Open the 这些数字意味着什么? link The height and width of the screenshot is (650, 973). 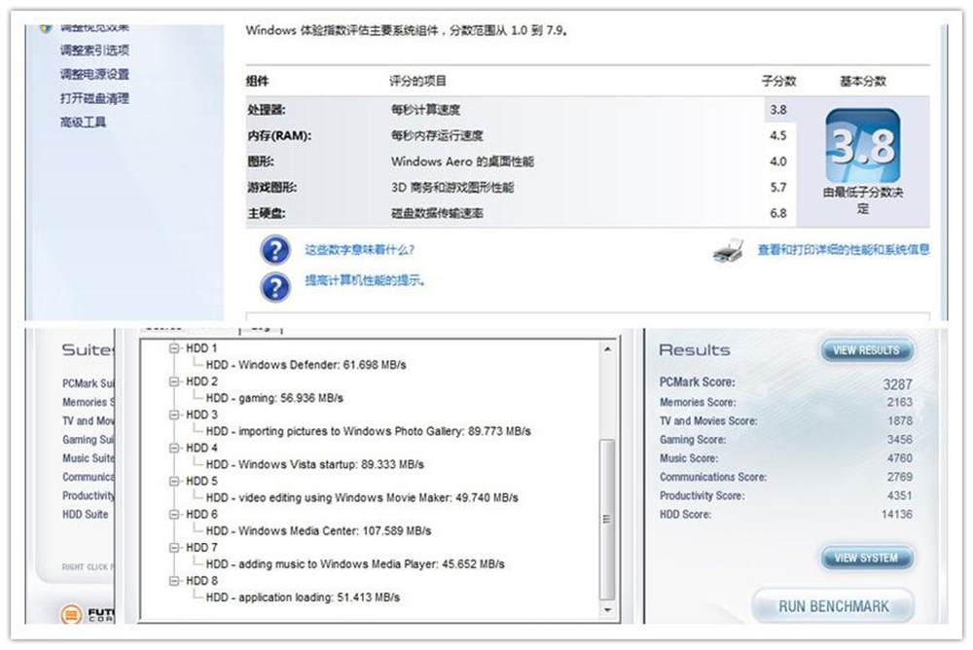[359, 250]
